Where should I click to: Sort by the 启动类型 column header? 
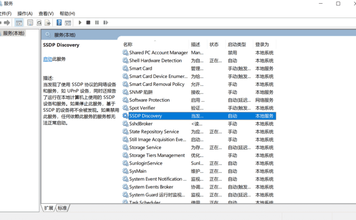pyautogui.click(x=237, y=44)
